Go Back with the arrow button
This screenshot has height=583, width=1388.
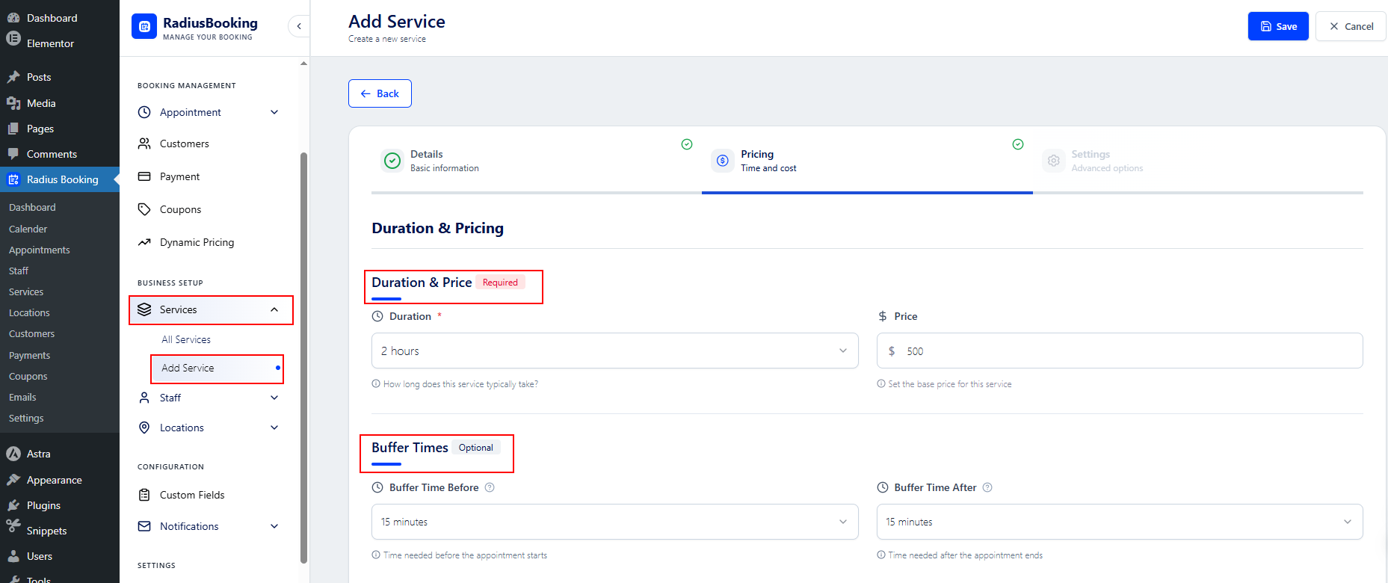point(380,93)
